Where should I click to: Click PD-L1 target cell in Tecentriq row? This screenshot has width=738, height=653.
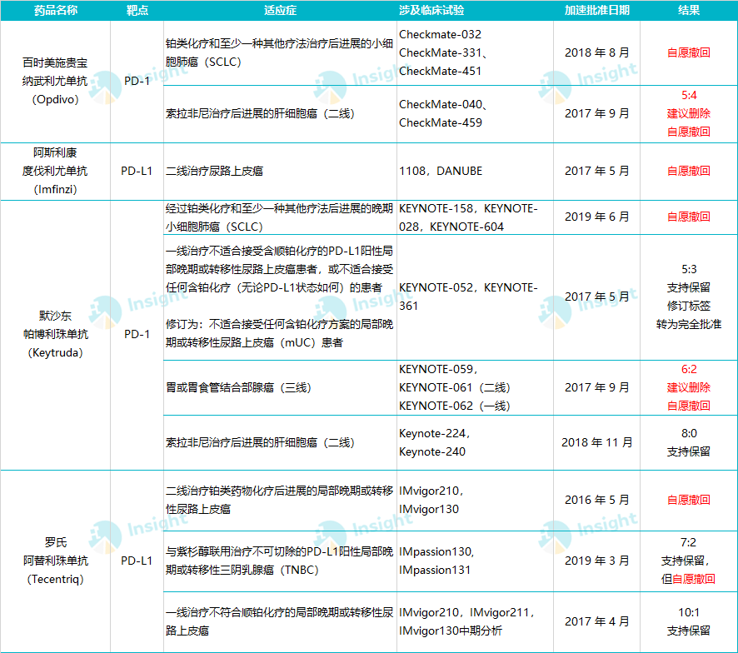coord(137,561)
